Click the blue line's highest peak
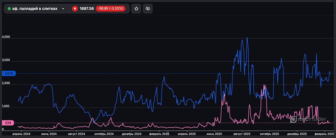336x138 pixels. point(247,38)
